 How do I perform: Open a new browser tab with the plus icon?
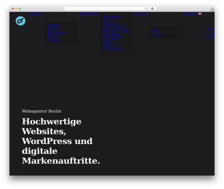pyautogui.click(x=212, y=10)
